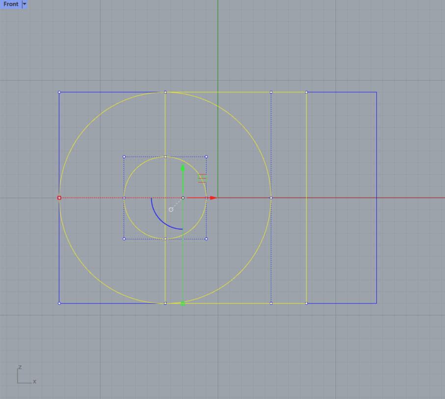This screenshot has height=399, width=445.
Task: Click the gumball center origin point
Action: [183, 198]
